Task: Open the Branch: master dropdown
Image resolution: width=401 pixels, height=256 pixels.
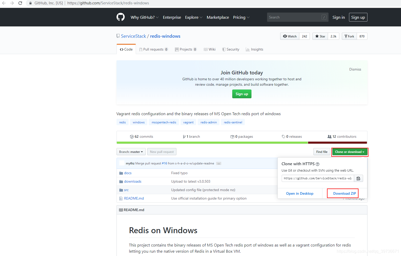Action: click(x=131, y=152)
